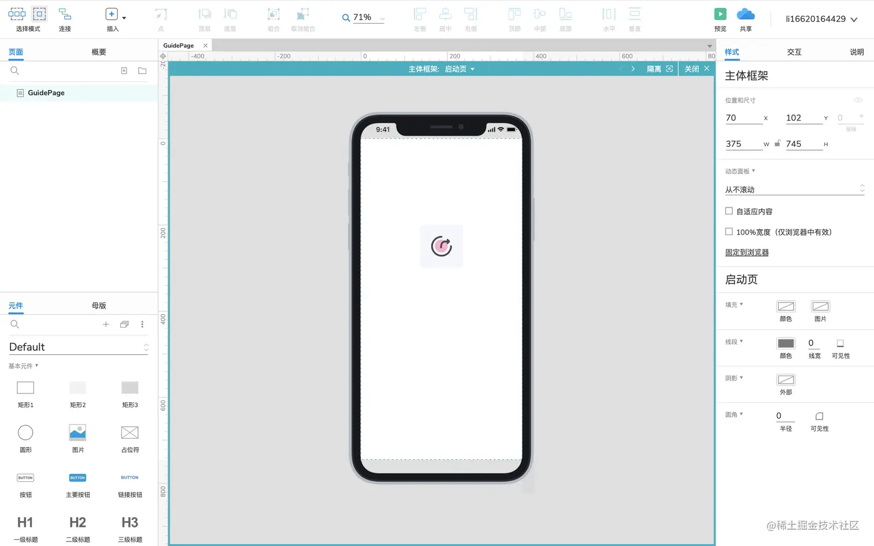Open the fill 颜色 color swatch

(786, 306)
